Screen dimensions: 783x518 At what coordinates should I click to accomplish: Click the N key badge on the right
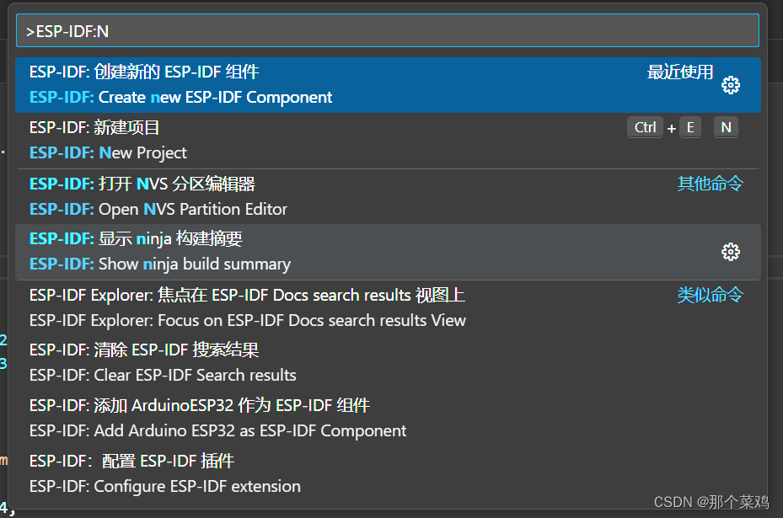[726, 127]
